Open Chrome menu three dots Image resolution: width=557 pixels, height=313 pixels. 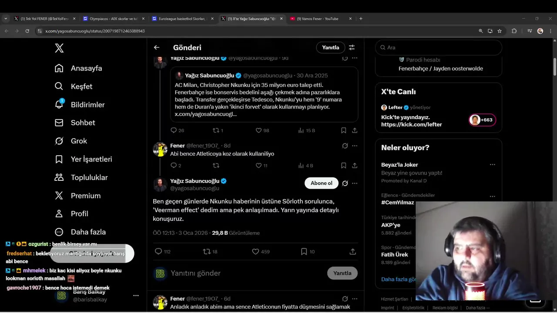point(550,31)
